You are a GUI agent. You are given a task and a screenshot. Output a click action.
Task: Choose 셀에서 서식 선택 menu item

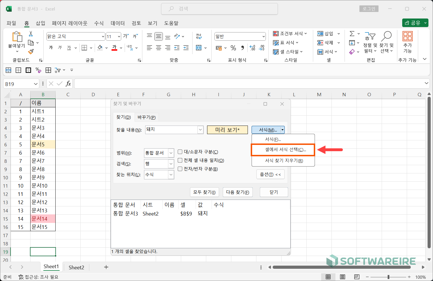pyautogui.click(x=283, y=150)
